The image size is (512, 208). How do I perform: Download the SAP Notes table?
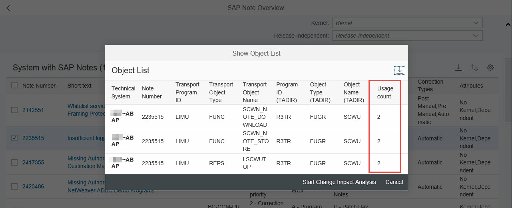point(458,68)
